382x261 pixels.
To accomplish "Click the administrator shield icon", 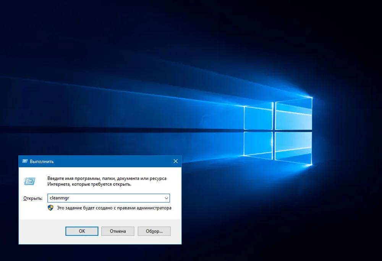I will [50, 208].
